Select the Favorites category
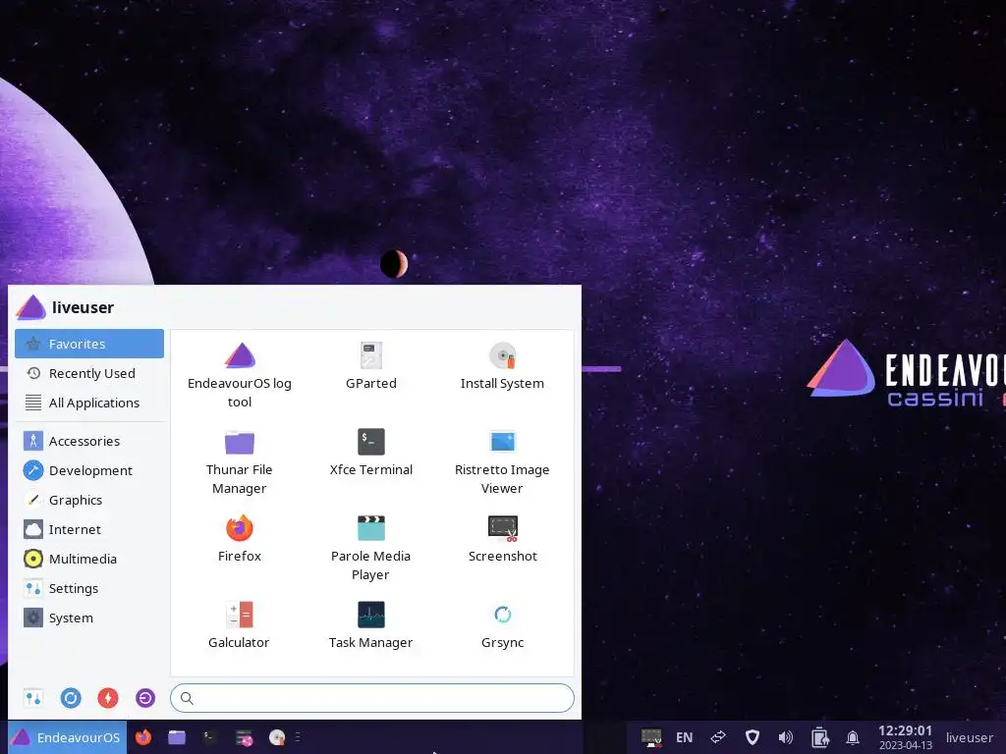This screenshot has width=1006, height=754. click(89, 344)
